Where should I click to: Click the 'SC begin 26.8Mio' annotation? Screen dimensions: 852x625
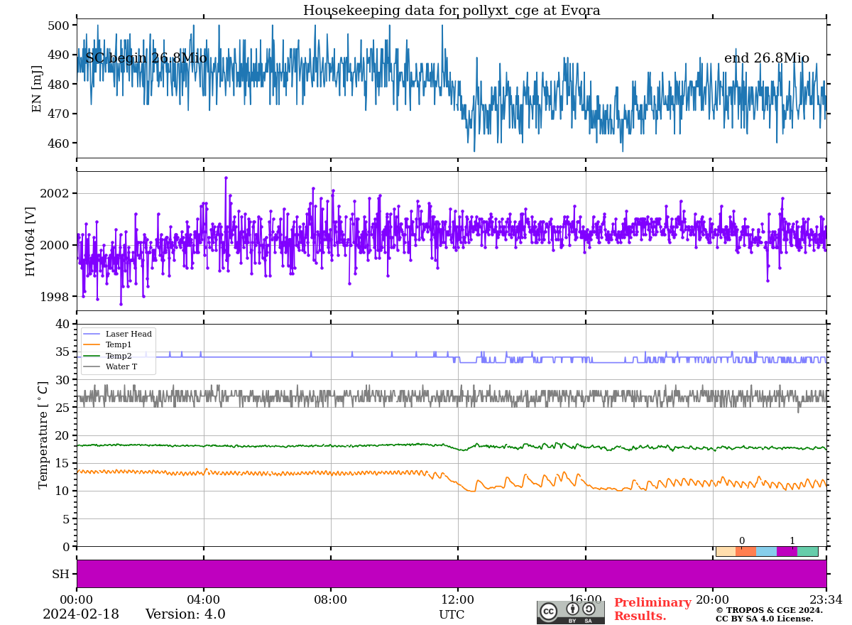(x=146, y=58)
